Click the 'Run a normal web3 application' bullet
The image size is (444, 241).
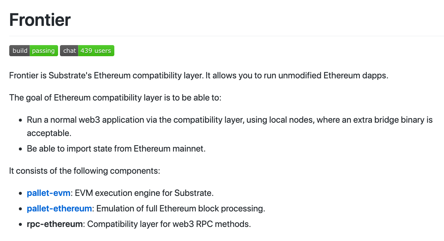click(229, 120)
